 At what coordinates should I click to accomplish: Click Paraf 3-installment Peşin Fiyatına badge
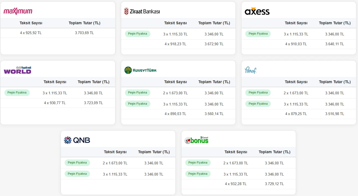pyautogui.click(x=258, y=104)
